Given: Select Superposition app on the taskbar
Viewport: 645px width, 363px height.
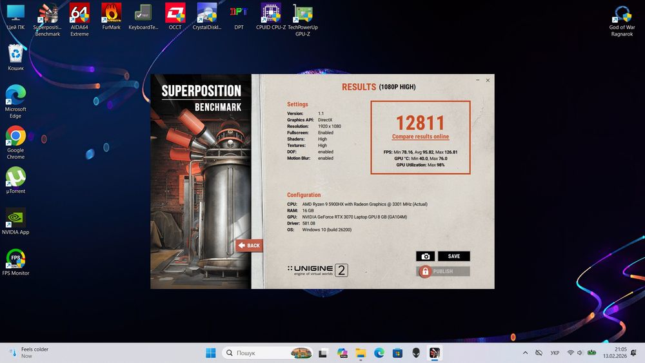Looking at the screenshot, I should [435, 353].
